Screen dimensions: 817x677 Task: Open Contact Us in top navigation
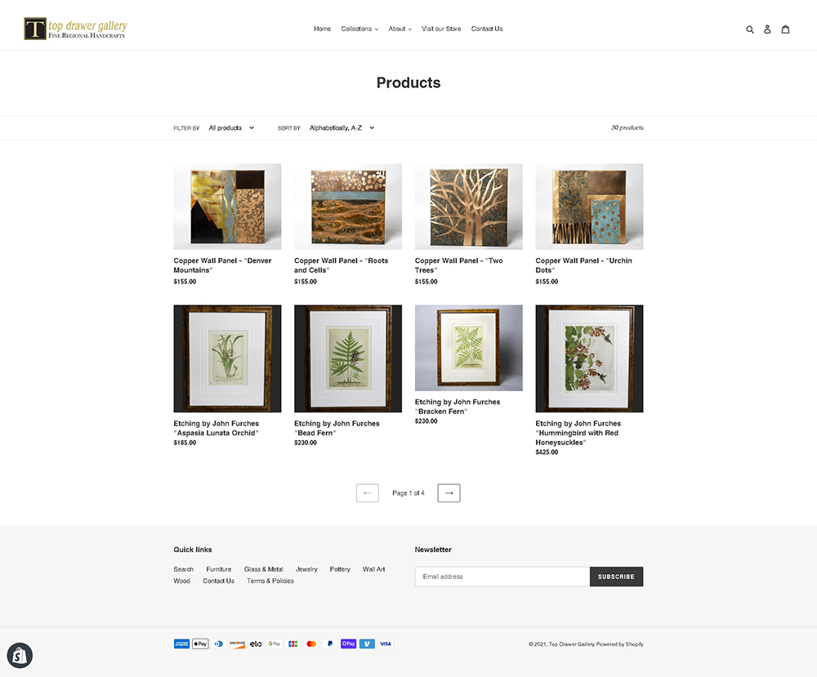pos(487,29)
